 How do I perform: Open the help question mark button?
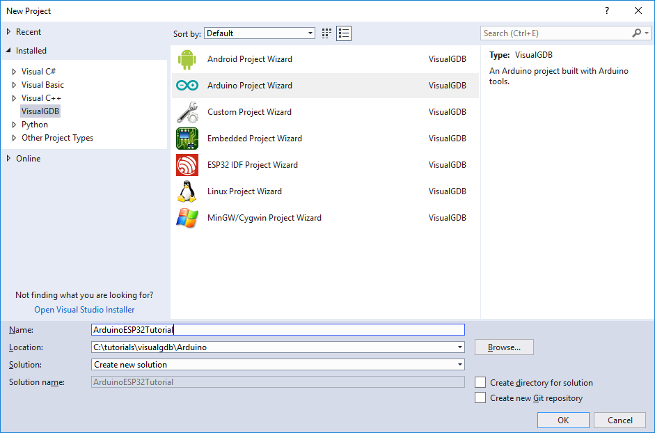[607, 11]
